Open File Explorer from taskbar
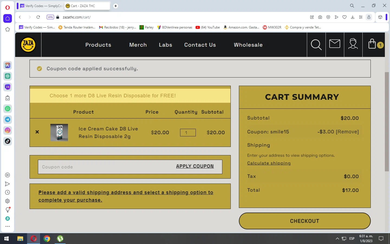This screenshot has width=390, height=244. click(20, 239)
